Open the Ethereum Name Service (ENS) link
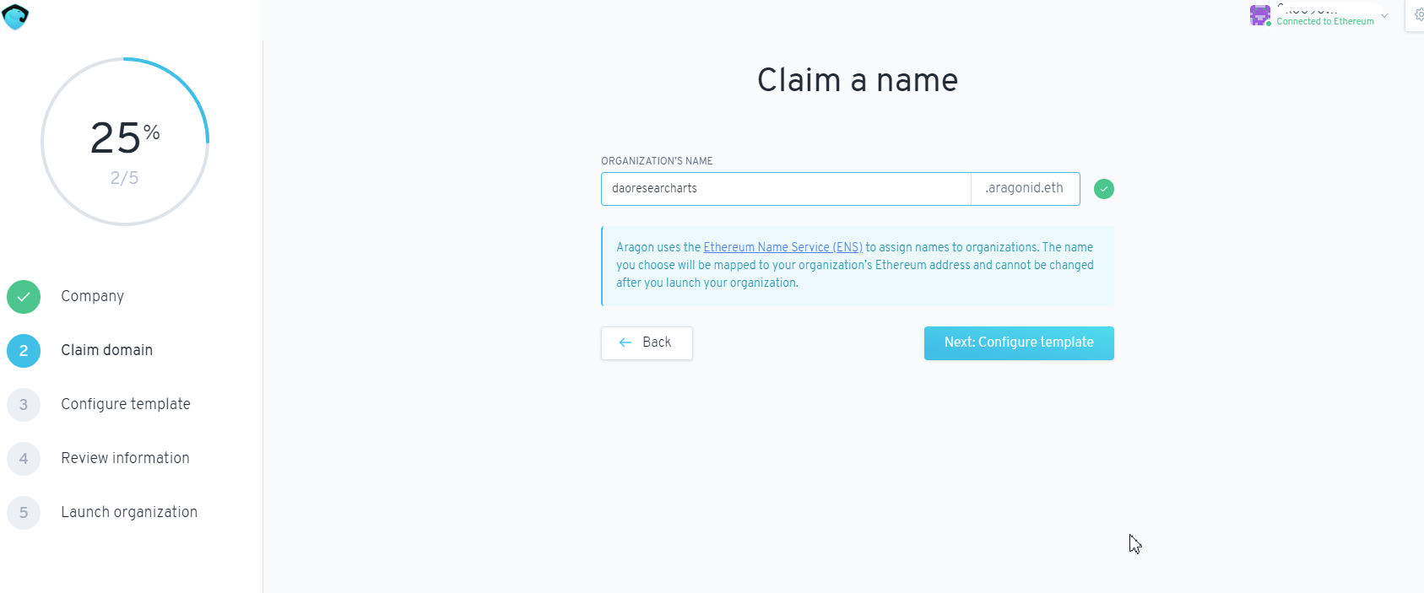 coord(782,247)
